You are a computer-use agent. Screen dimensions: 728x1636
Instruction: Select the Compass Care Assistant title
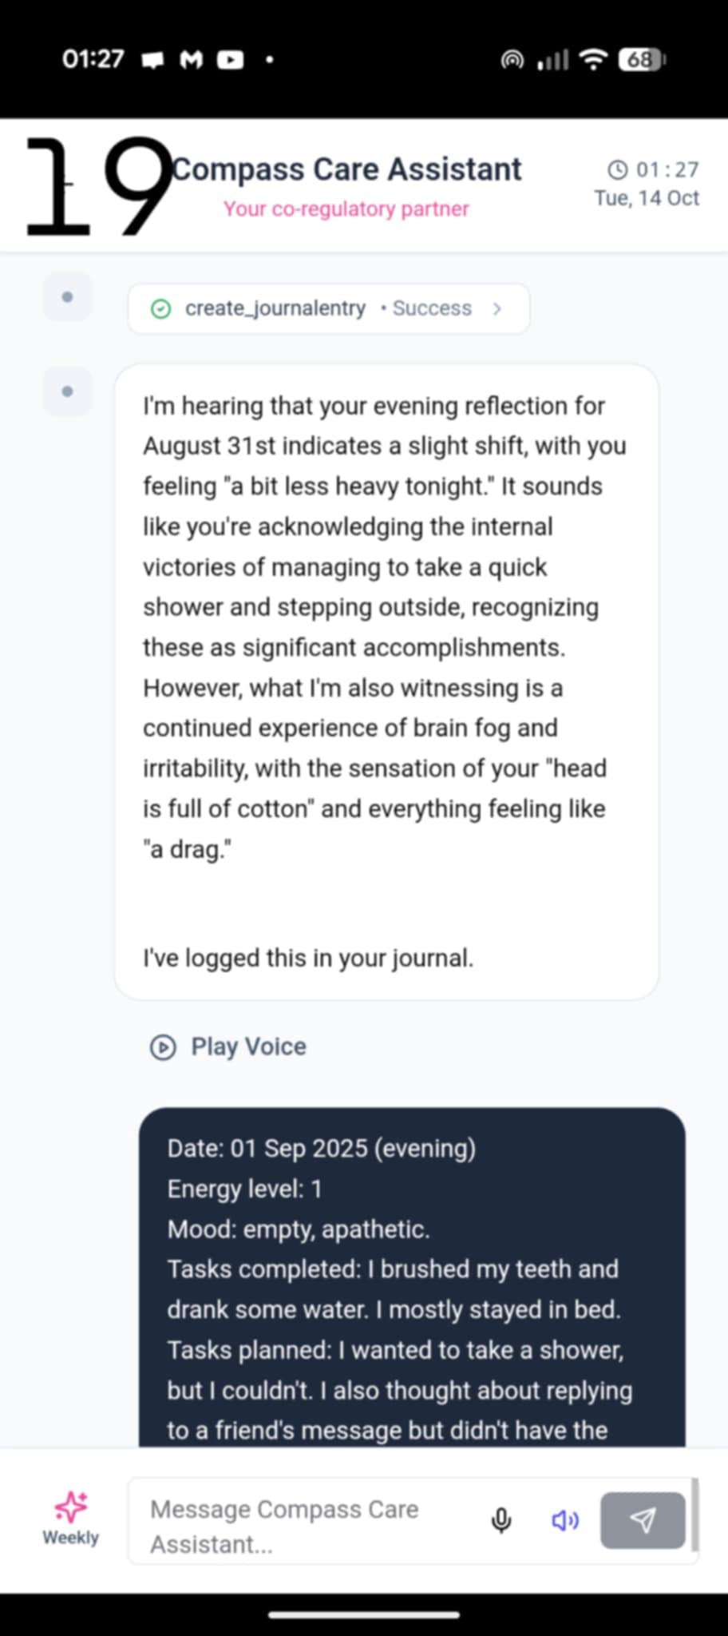coord(348,169)
